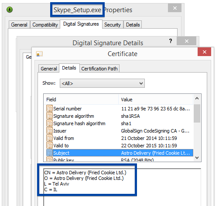This screenshot has width=219, height=206.
Task: Click the Signature hash algorithm row icon
Action: (49, 123)
